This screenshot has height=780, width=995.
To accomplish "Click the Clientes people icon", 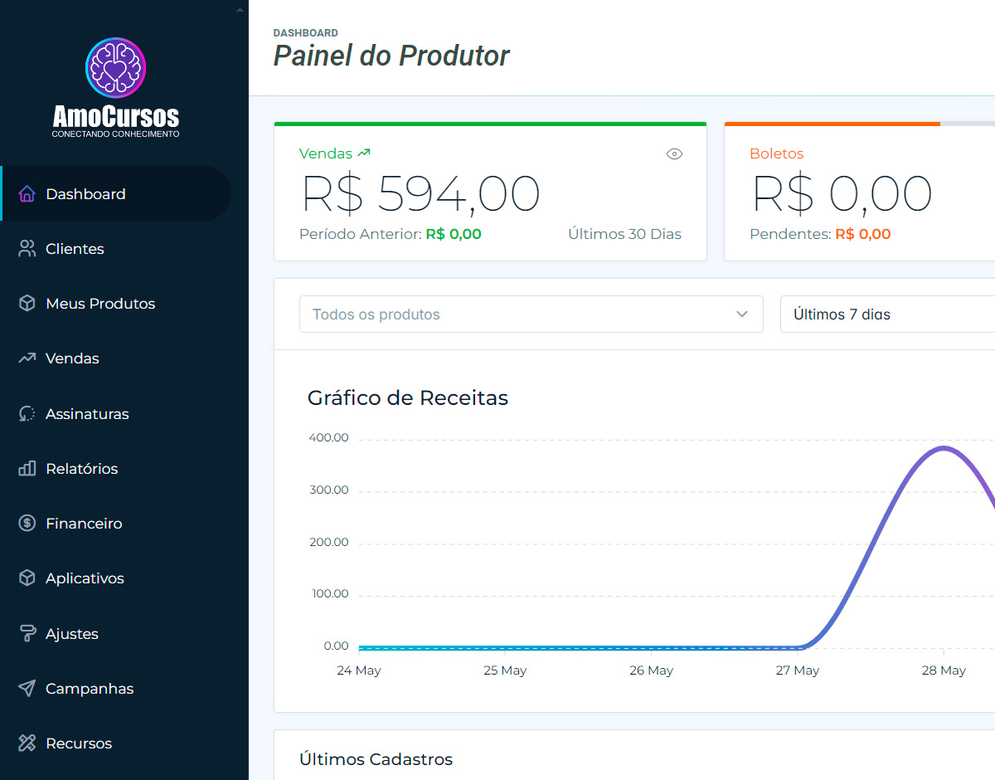I will (x=27, y=249).
